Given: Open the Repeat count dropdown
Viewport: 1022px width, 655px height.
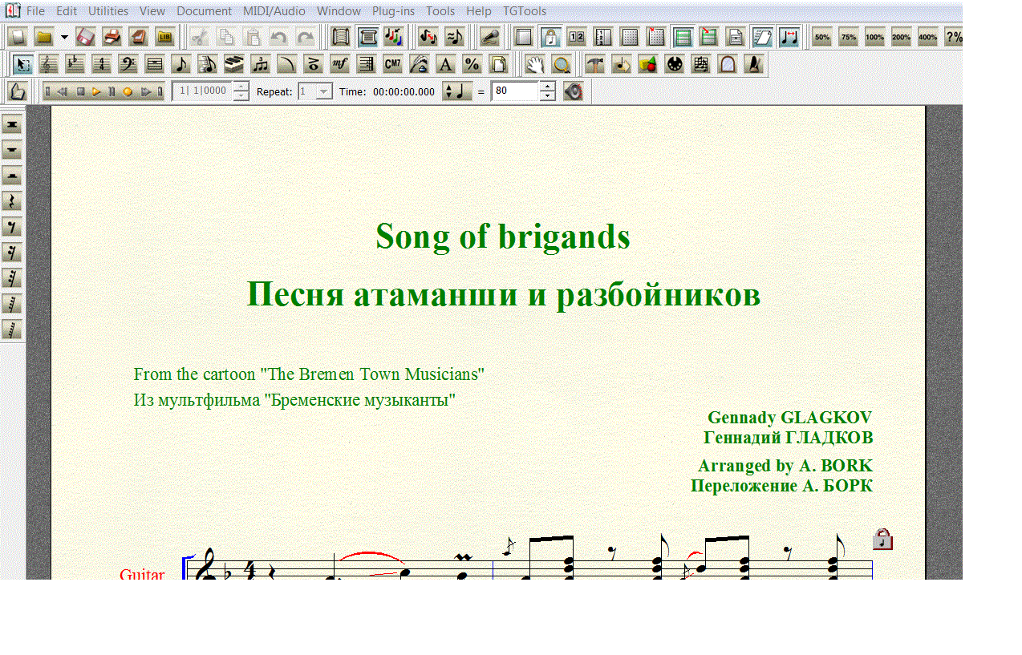Looking at the screenshot, I should [323, 91].
